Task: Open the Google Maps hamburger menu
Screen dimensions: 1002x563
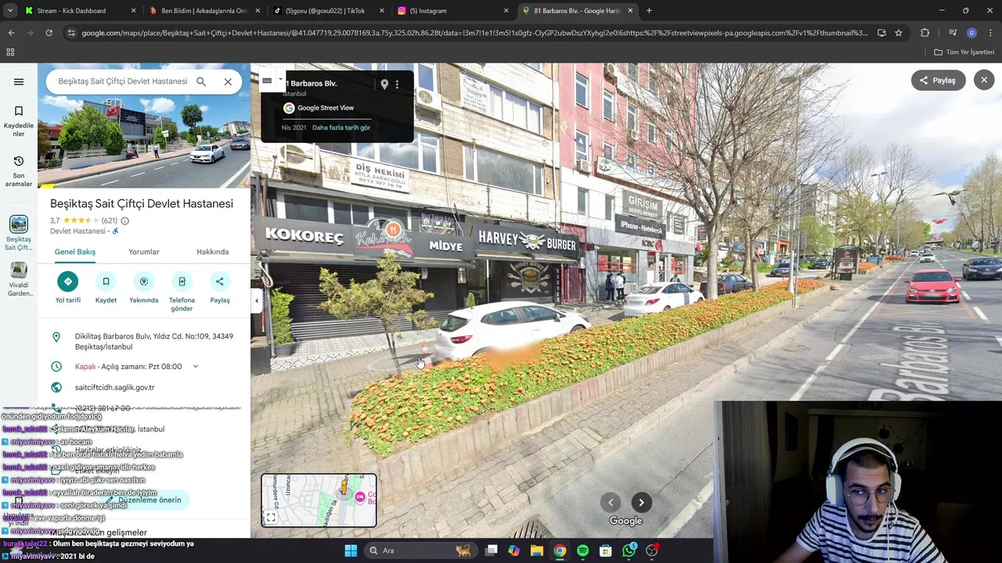Action: 19,81
